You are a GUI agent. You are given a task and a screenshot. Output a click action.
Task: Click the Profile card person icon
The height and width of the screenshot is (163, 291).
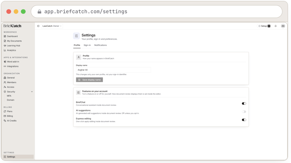(79, 58)
